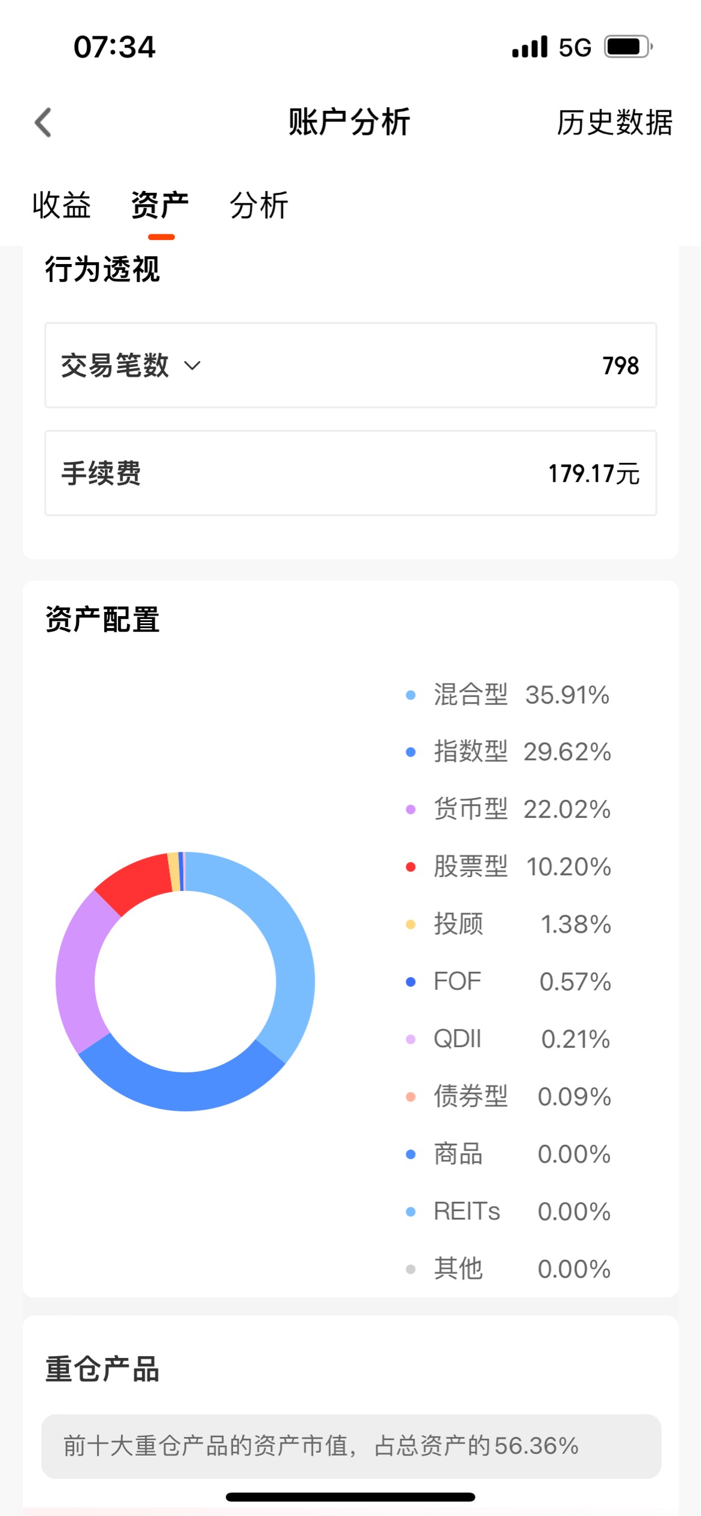
Task: Expand the 交易笔数 dropdown chevron
Action: 192,365
